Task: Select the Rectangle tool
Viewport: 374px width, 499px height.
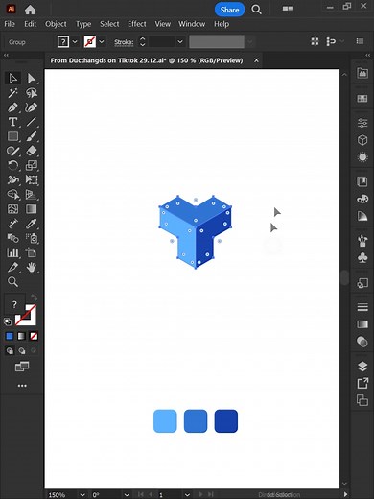Action: (x=12, y=136)
